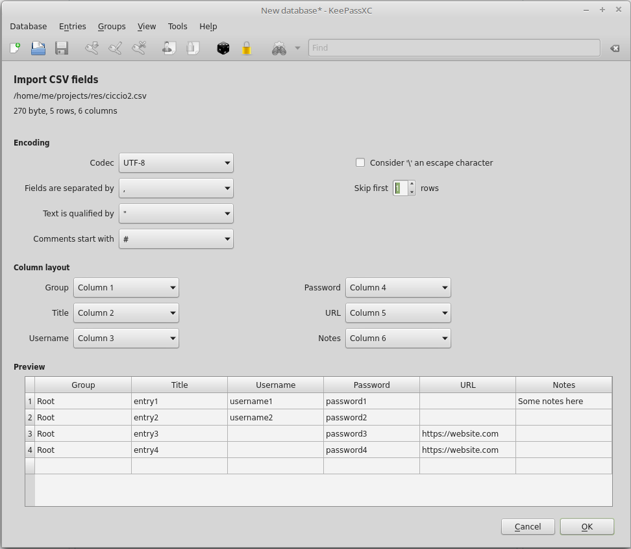
Task: Cancel the CSV import
Action: coord(528,527)
